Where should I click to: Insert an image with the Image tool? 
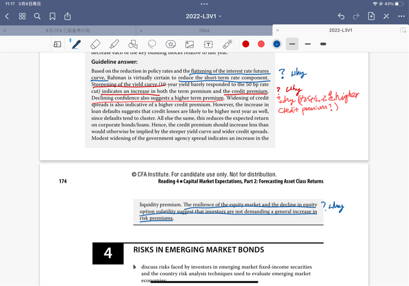[189, 44]
